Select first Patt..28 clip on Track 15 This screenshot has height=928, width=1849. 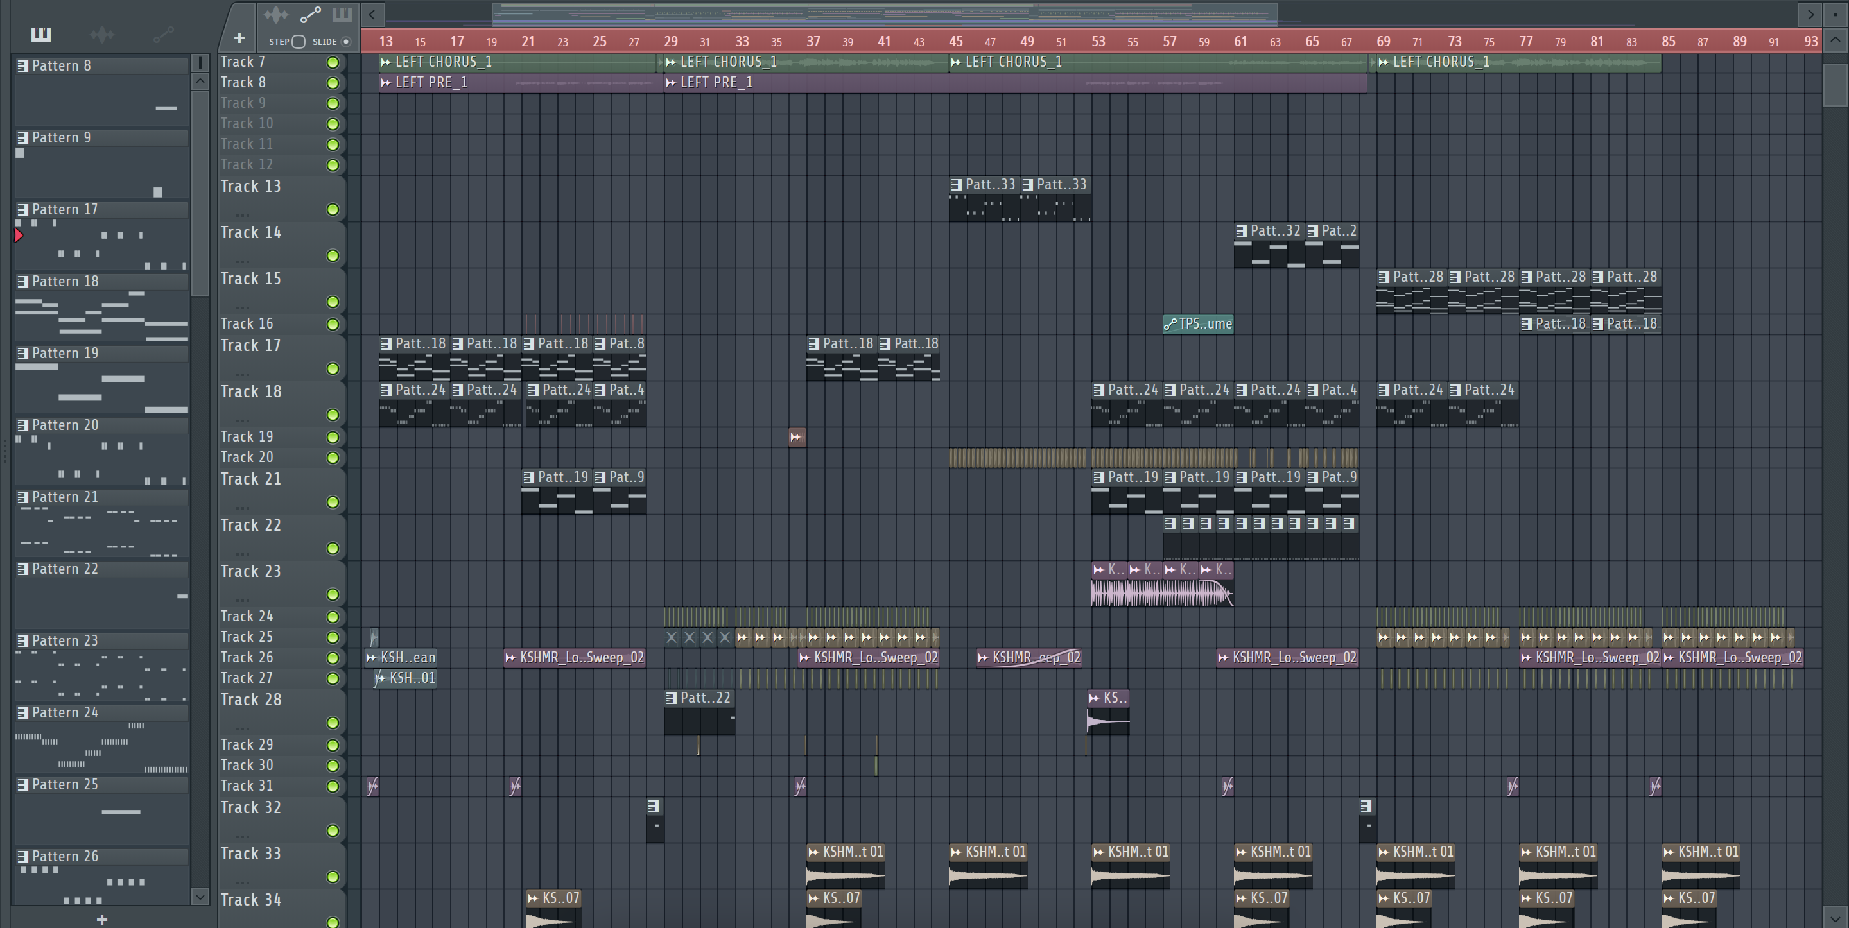[1412, 291]
